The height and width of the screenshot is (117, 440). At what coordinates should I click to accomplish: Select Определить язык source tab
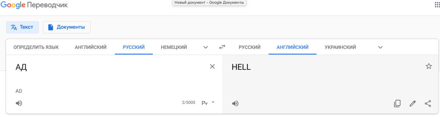(36, 47)
